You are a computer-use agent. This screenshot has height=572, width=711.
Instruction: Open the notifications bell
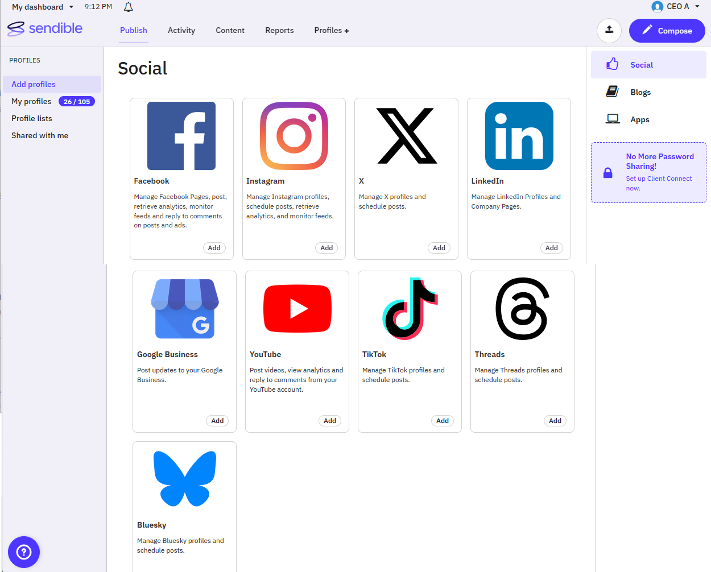tap(129, 7)
